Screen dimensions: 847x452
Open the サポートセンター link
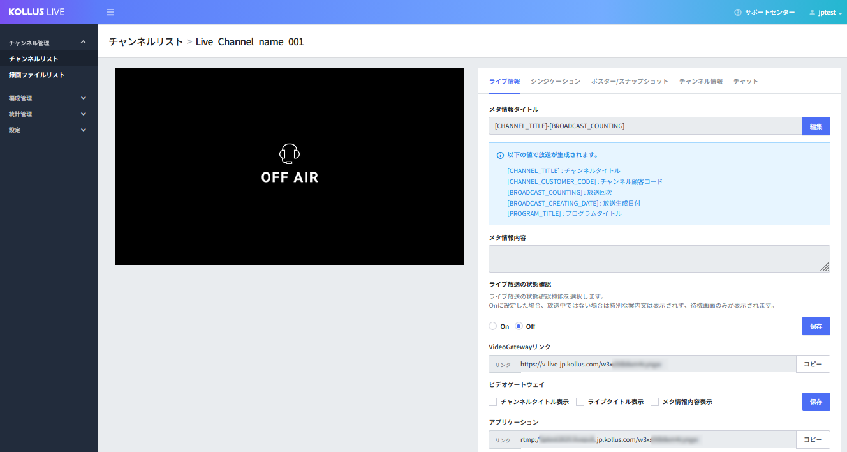[x=765, y=13]
